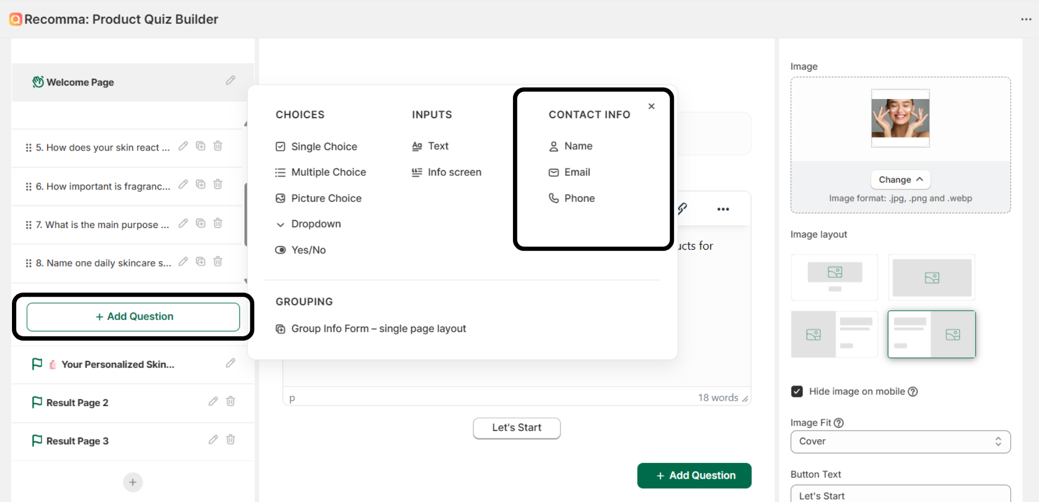Delete question 6 about fragrance

click(218, 185)
